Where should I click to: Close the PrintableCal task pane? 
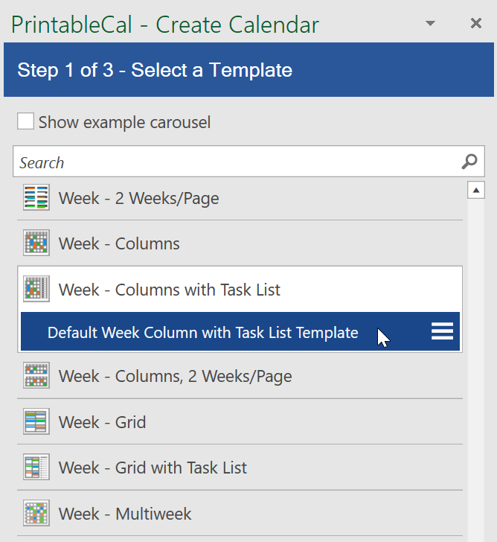476,24
